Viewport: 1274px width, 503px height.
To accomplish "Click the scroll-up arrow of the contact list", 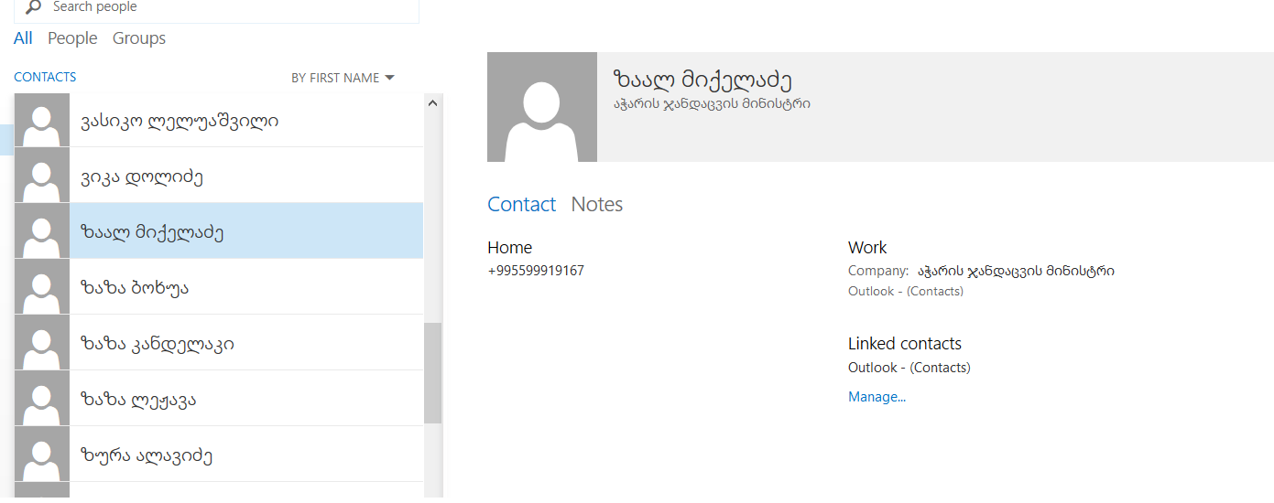I will click(433, 103).
